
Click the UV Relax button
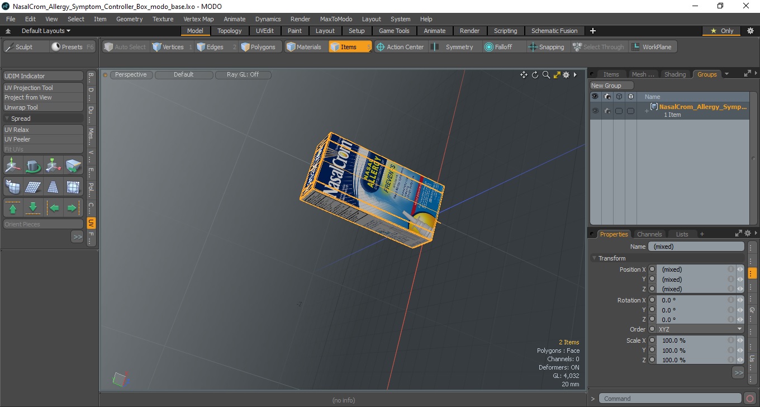click(x=44, y=130)
